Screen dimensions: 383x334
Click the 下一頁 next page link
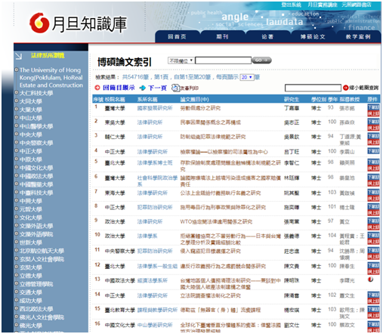157,88
